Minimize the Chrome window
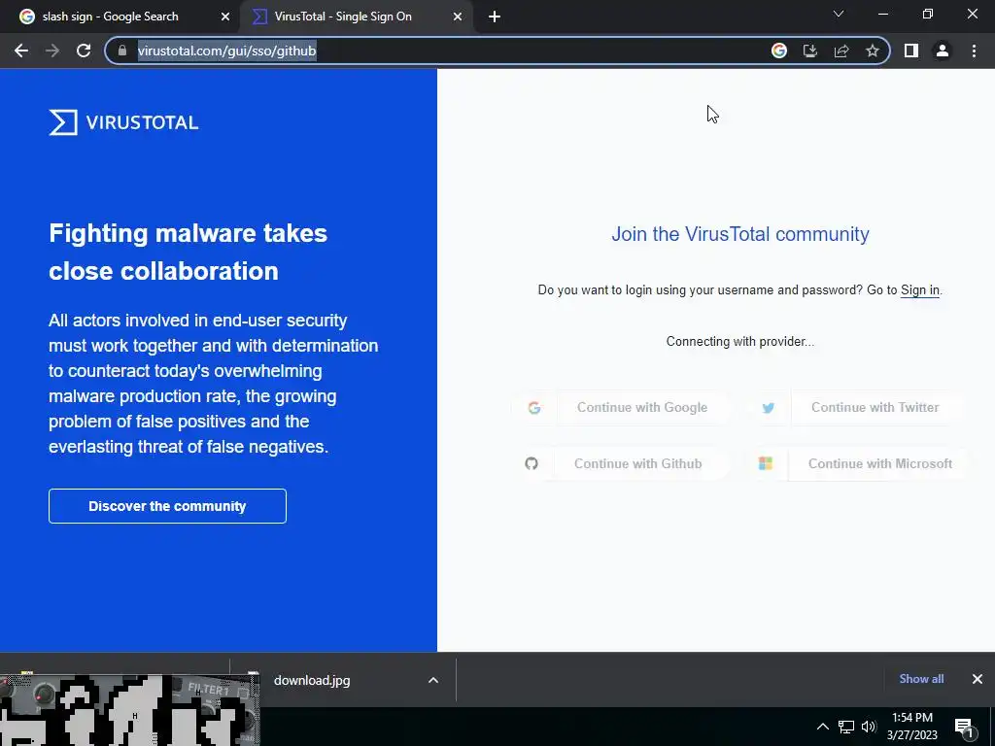 point(882,14)
